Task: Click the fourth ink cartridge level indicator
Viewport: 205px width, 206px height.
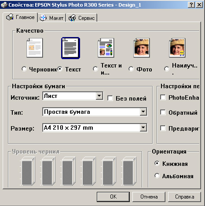Action: tap(89, 171)
